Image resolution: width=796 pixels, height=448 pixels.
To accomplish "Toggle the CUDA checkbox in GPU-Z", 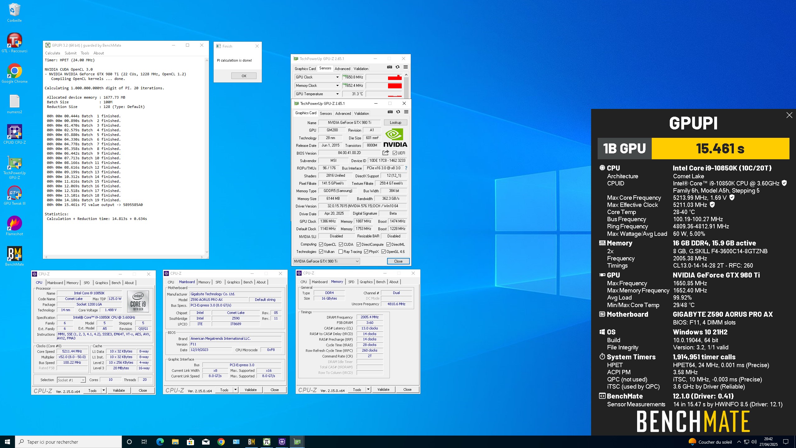I will coord(341,245).
